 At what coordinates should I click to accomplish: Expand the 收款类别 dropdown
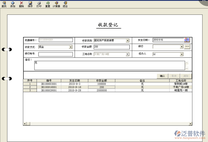pos(128,40)
